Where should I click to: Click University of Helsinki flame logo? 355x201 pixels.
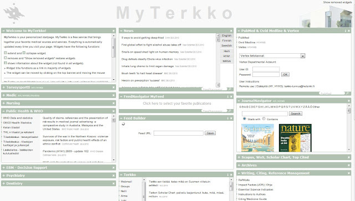[13, 13]
